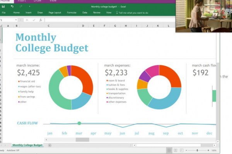The height and width of the screenshot is (154, 232).
Task: Click the zoom slider handle
Action: point(197,151)
